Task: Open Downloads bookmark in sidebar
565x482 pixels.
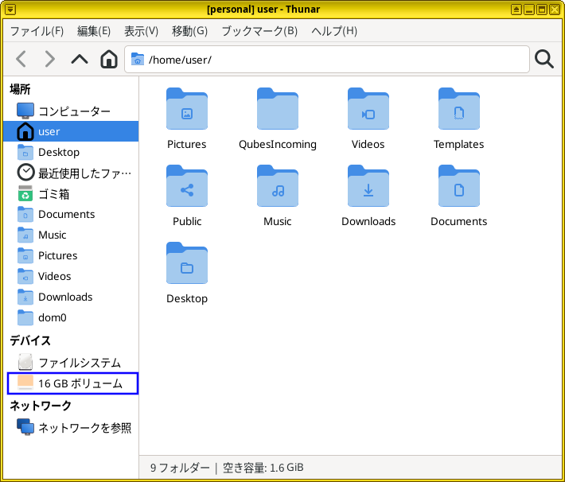Action: (71, 297)
